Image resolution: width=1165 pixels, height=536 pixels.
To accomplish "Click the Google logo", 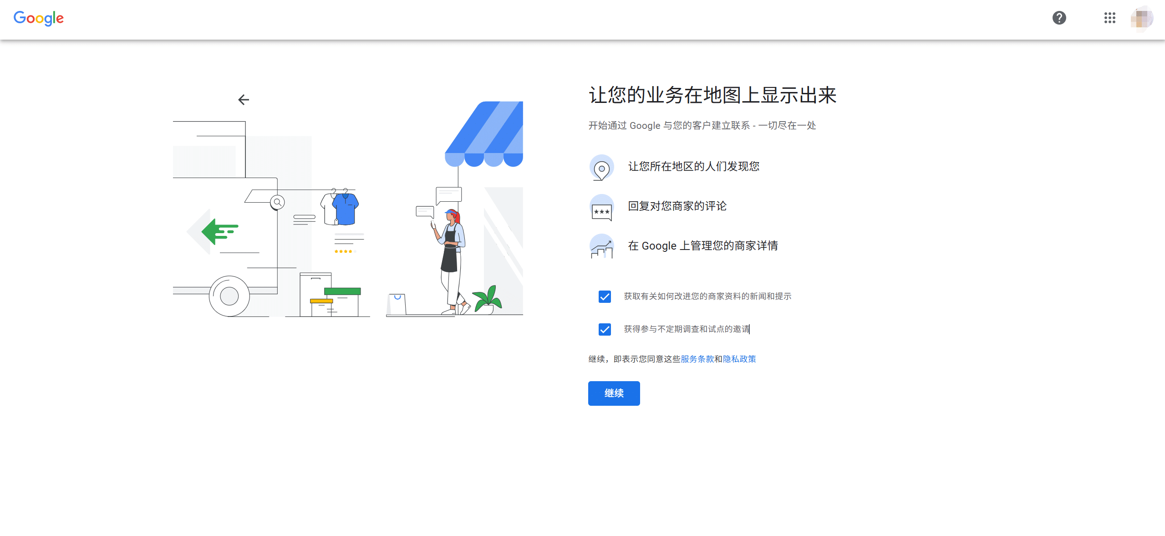I will coord(39,18).
